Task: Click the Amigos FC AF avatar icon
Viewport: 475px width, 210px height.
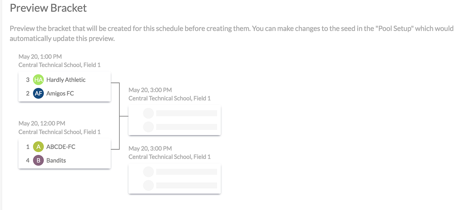Action: tap(38, 94)
